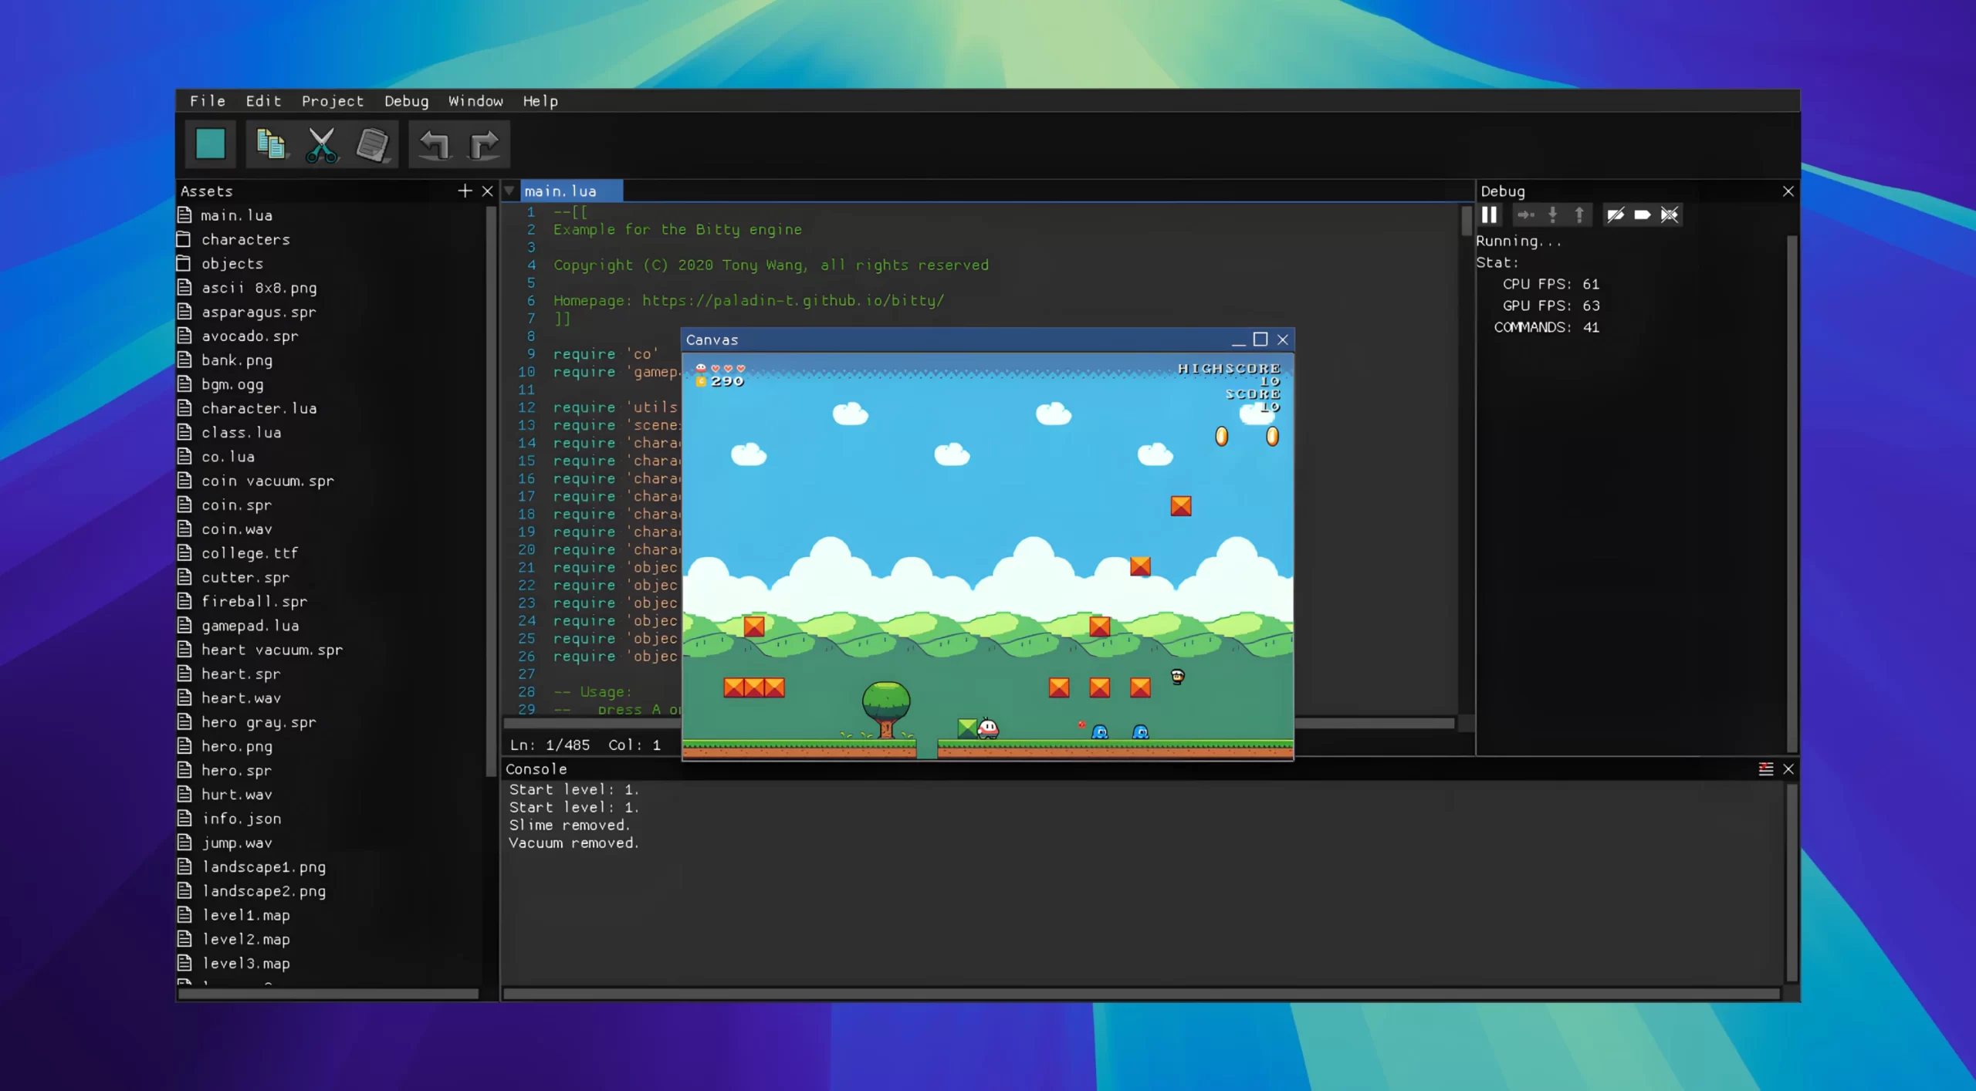Image resolution: width=1976 pixels, height=1091 pixels.
Task: Open the Project menu
Action: point(332,101)
